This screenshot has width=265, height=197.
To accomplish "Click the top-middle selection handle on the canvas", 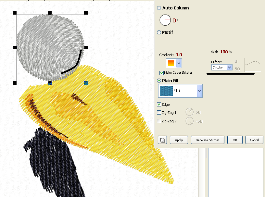I will pyautogui.click(x=50, y=13).
